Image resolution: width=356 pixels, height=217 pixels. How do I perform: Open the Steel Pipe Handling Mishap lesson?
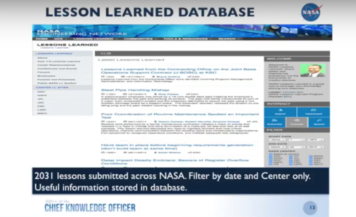[135, 90]
